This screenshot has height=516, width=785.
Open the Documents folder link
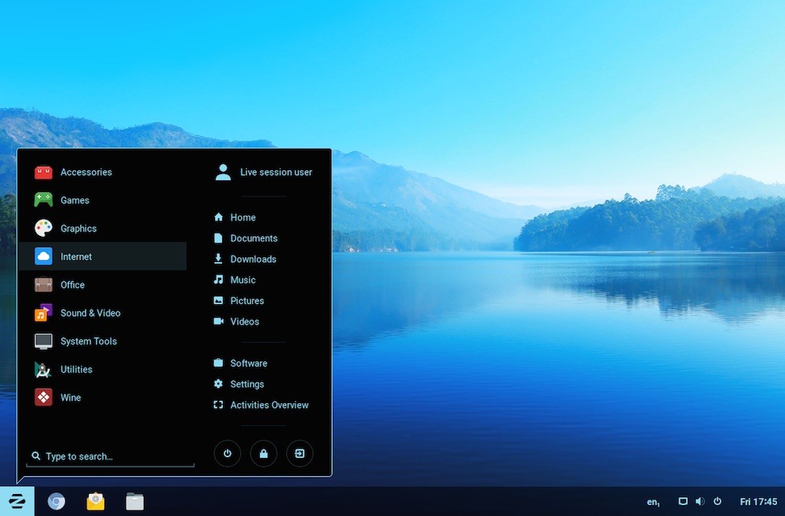(254, 238)
